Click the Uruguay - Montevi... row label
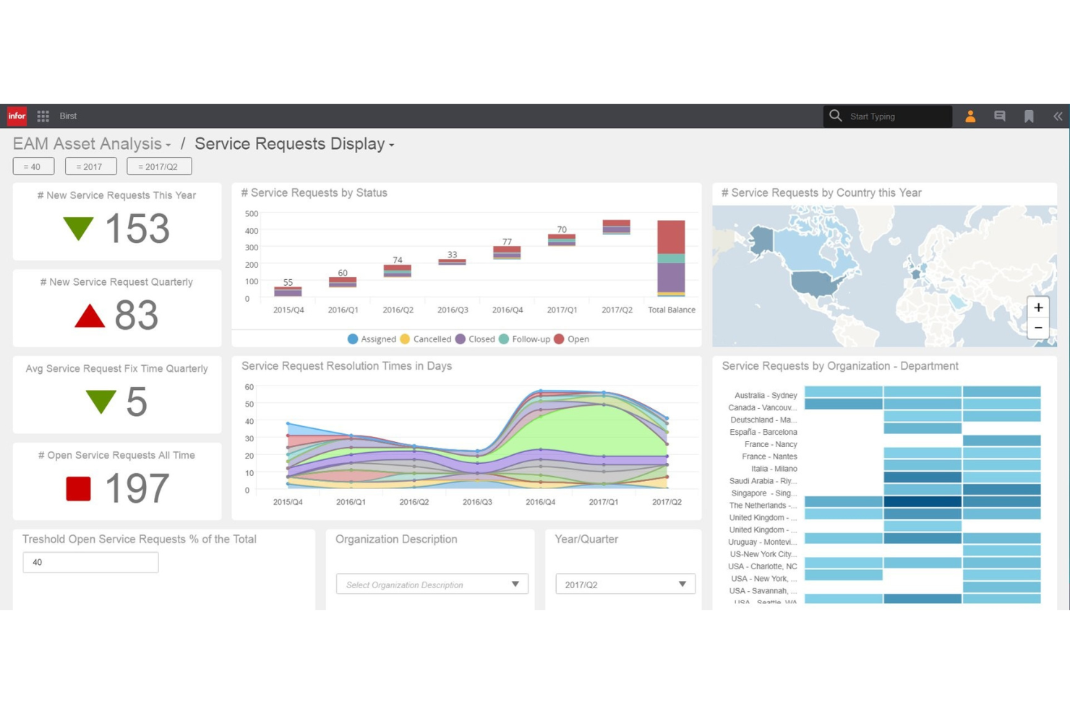Viewport: 1070px width, 714px height. 763,543
